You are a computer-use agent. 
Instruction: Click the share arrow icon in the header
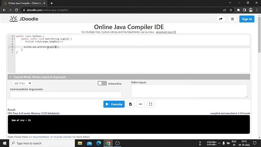click(x=221, y=19)
